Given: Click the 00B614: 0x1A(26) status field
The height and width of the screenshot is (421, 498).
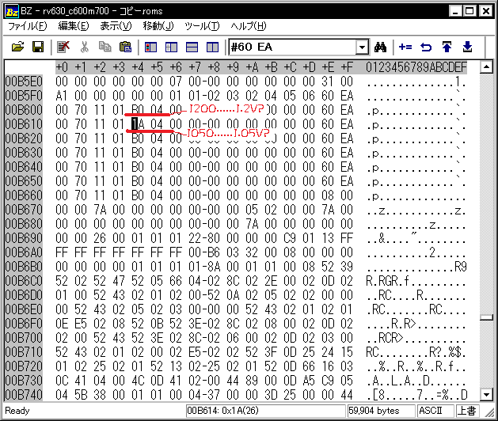Looking at the screenshot, I should click(x=265, y=411).
